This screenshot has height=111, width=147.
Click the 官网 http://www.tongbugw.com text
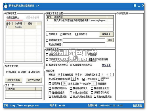(21, 105)
